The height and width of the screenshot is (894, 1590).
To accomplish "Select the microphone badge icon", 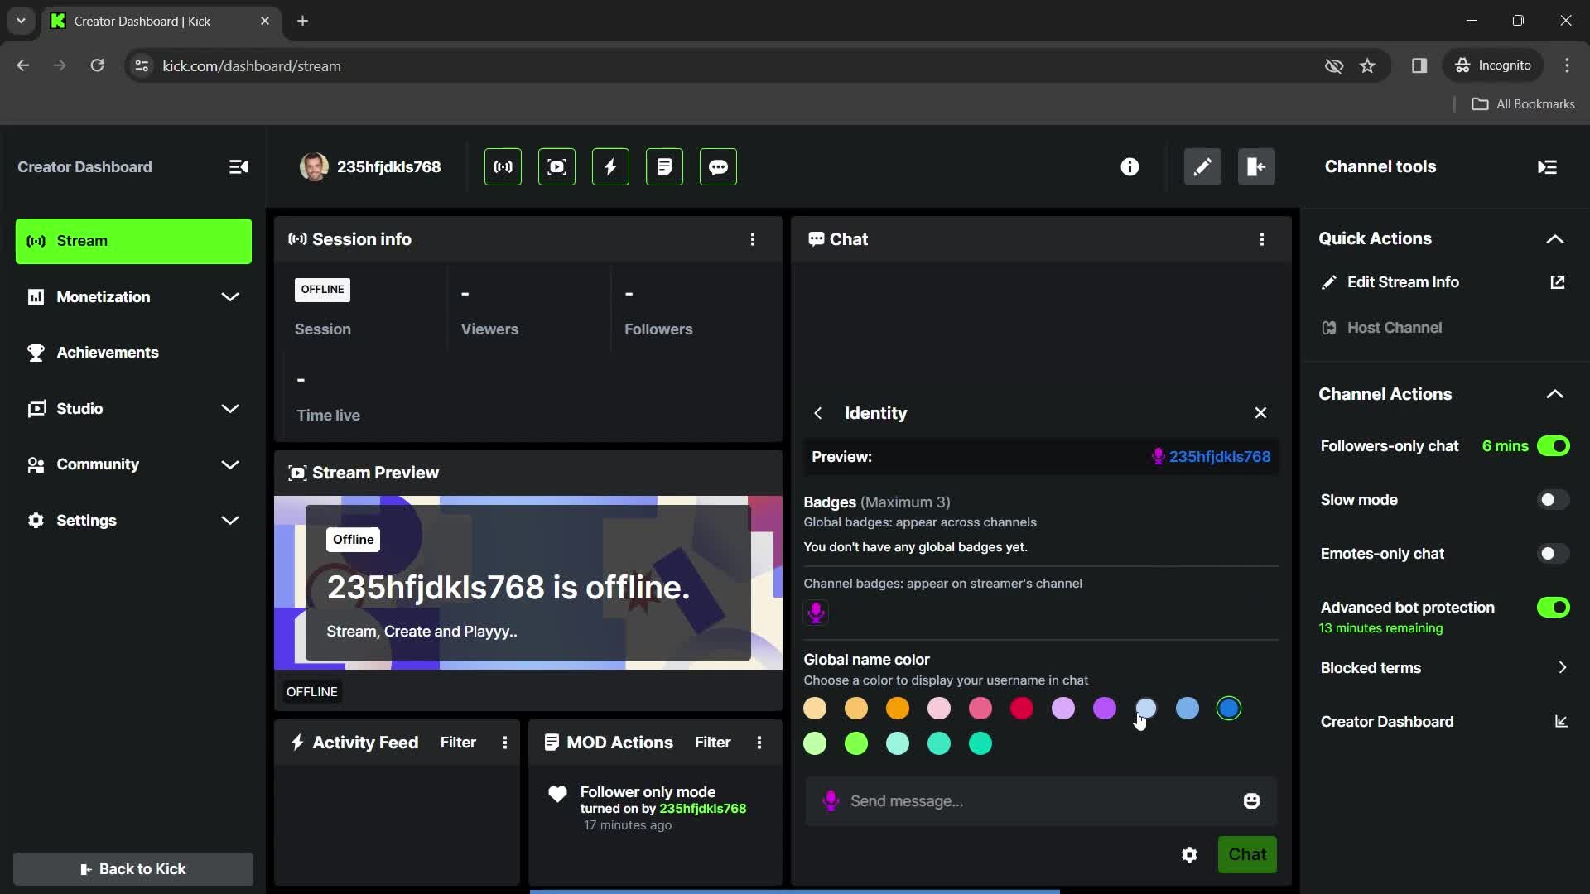I will (x=817, y=613).
